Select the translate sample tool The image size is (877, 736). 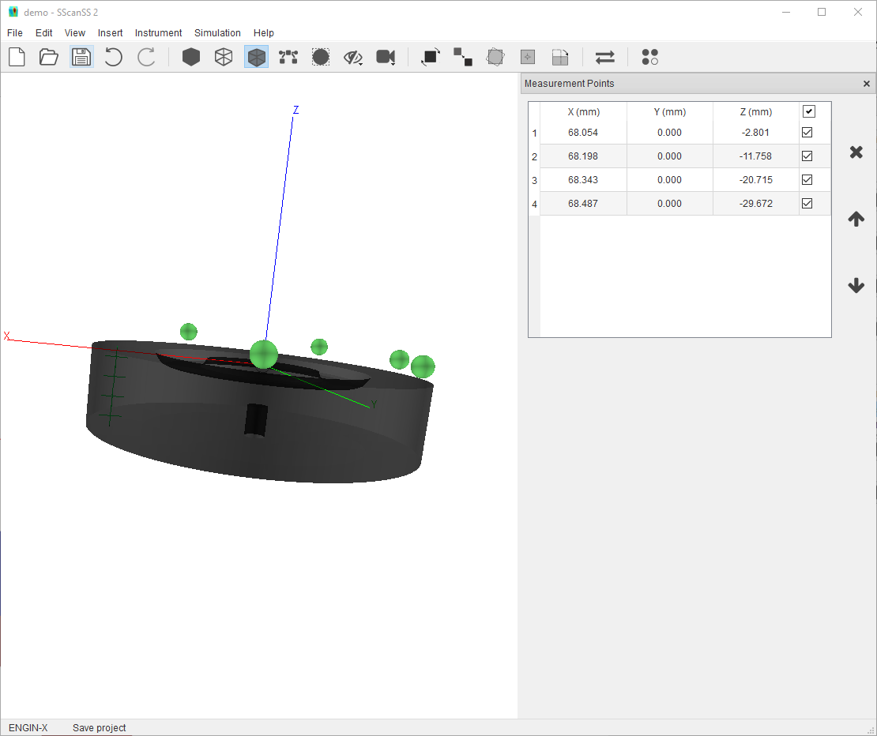click(462, 57)
